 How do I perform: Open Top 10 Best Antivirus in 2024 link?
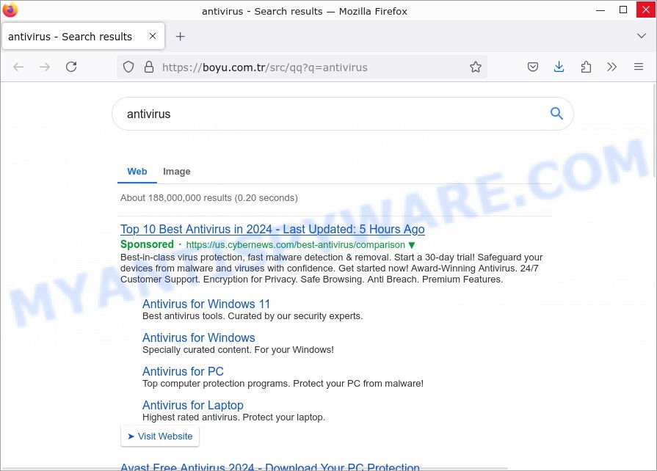(x=272, y=230)
